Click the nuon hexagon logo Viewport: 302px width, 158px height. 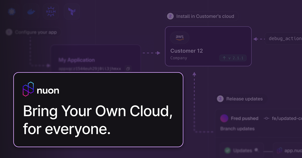pyautogui.click(x=28, y=89)
